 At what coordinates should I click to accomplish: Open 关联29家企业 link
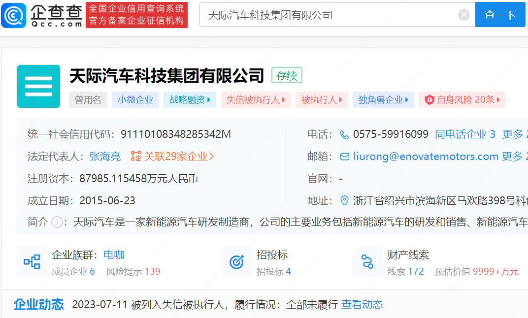tap(179, 156)
